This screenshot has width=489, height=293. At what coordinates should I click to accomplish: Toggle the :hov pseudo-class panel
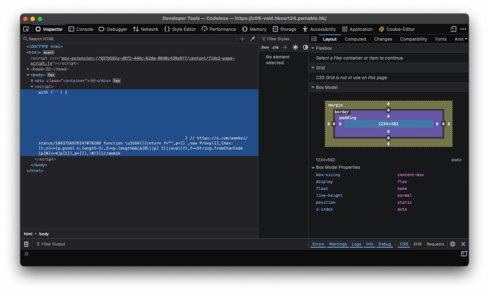point(265,47)
